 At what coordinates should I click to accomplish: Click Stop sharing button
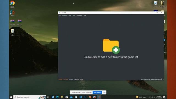pos(97,92)
